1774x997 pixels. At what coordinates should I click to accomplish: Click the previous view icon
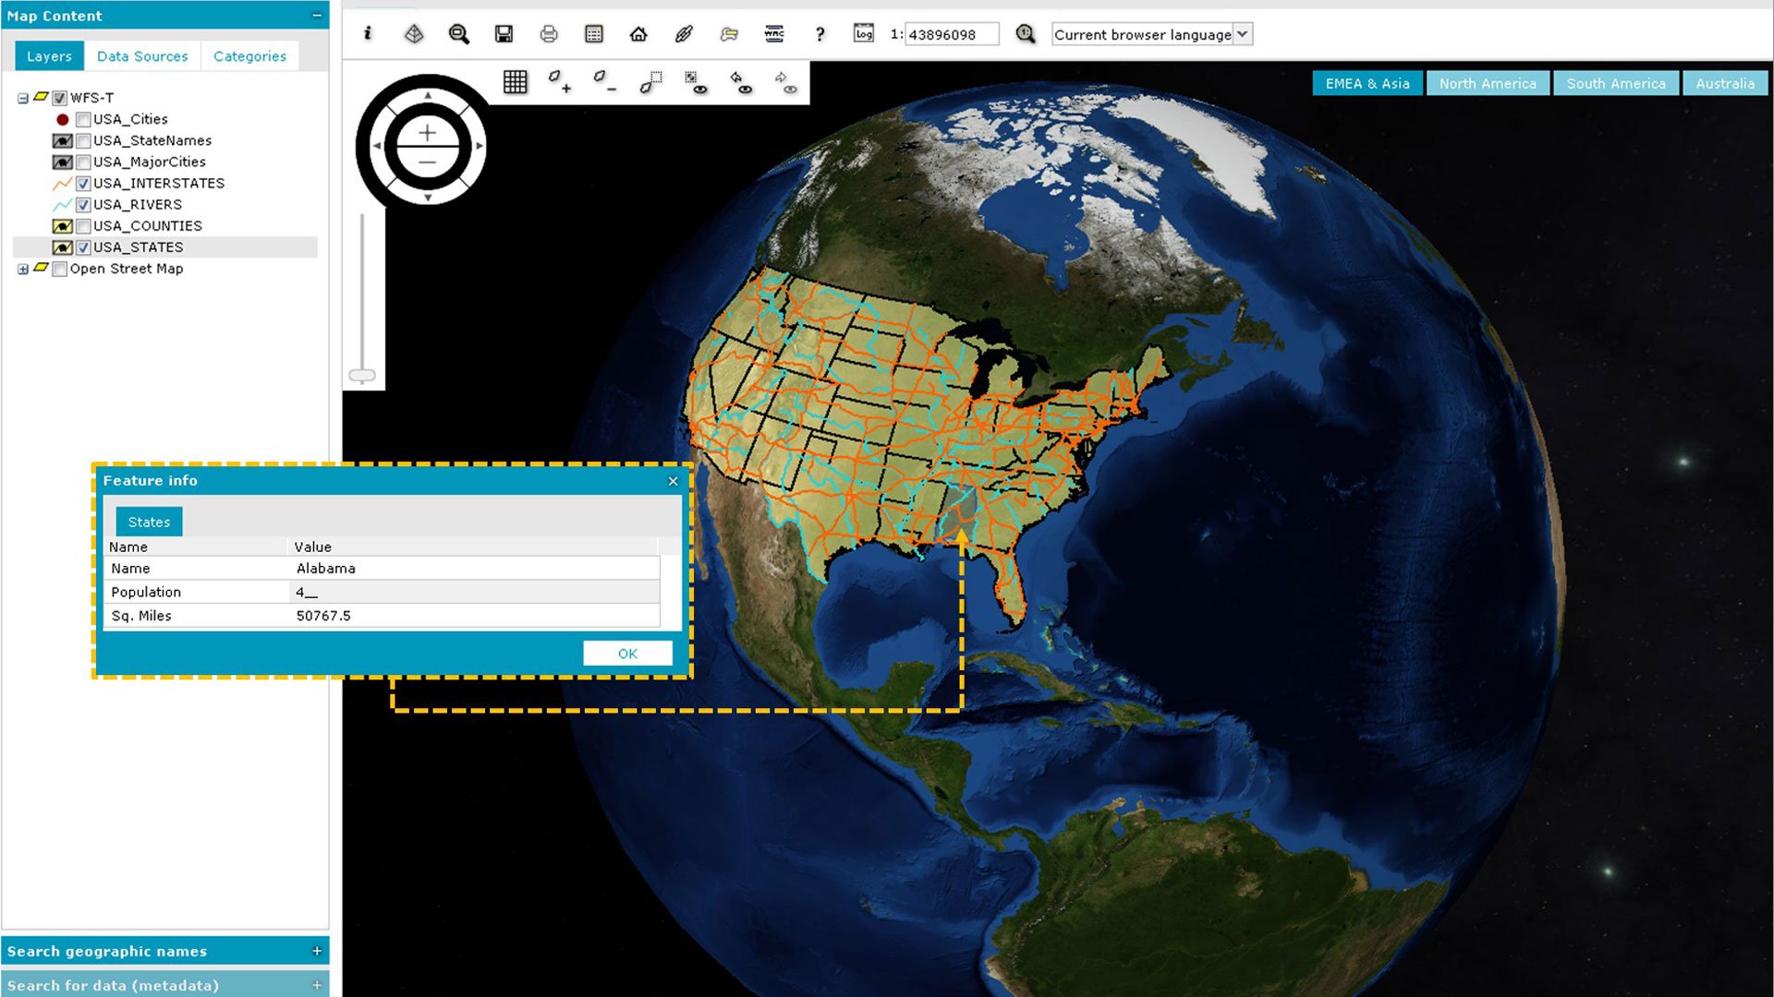(x=741, y=82)
